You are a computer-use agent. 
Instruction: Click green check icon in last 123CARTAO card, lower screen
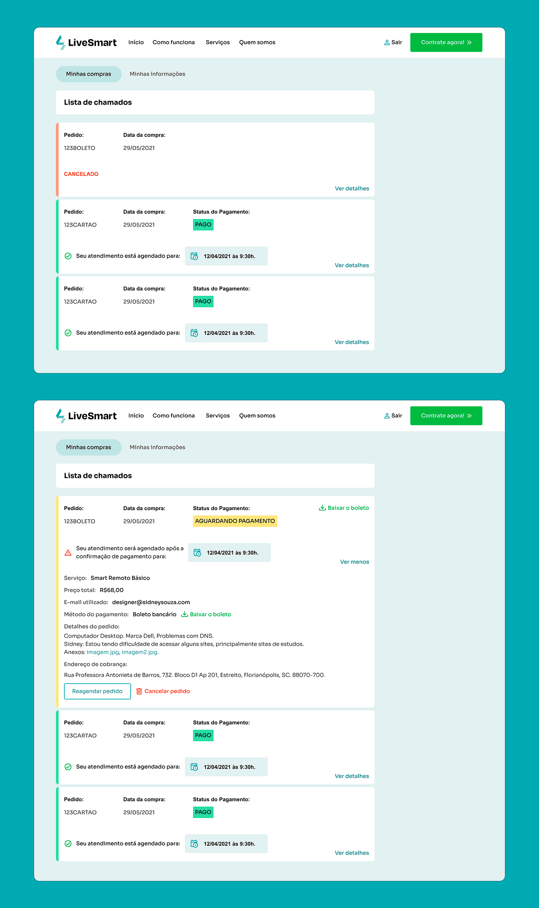coord(68,843)
